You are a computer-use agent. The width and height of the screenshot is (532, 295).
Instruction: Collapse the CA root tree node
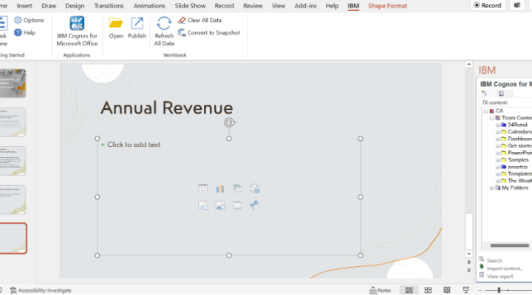pos(486,111)
